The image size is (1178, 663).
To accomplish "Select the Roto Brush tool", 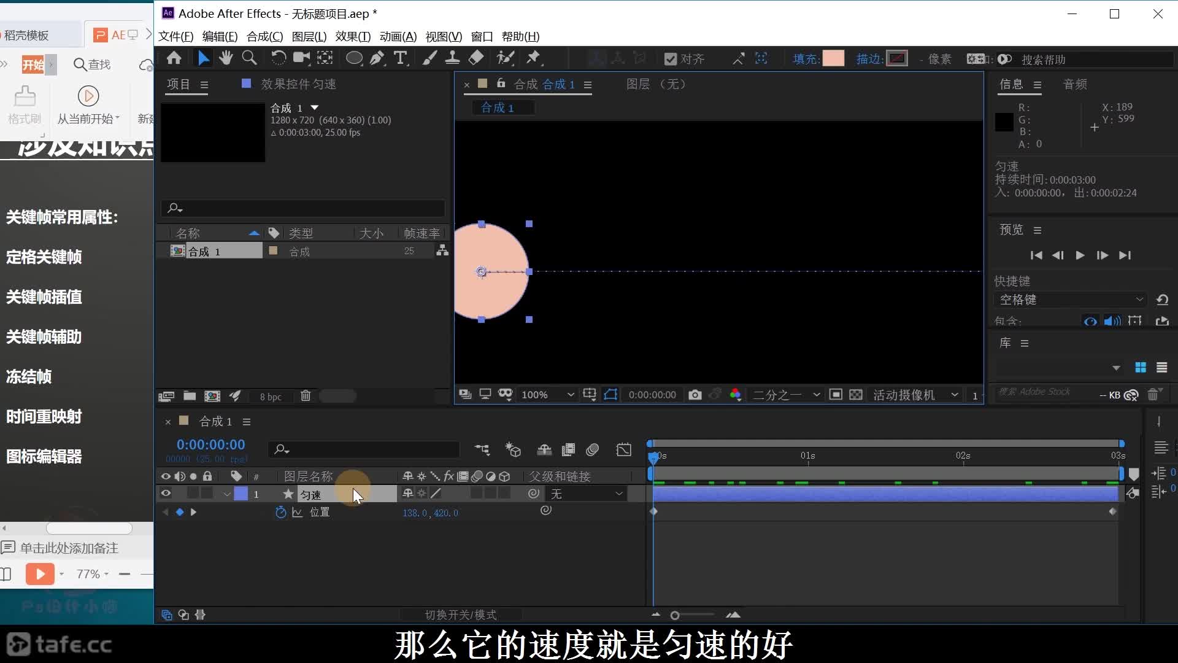I will [505, 58].
